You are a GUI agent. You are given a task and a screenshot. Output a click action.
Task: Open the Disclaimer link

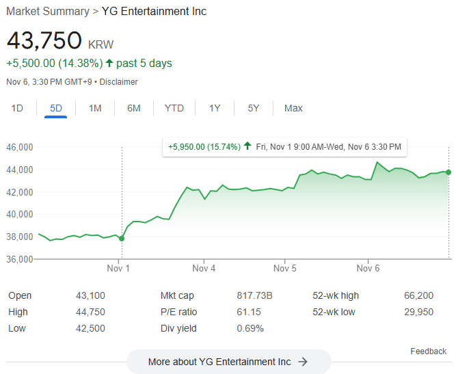(x=118, y=82)
